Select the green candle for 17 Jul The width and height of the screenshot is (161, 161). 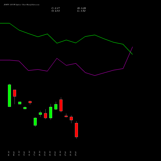point(35,122)
